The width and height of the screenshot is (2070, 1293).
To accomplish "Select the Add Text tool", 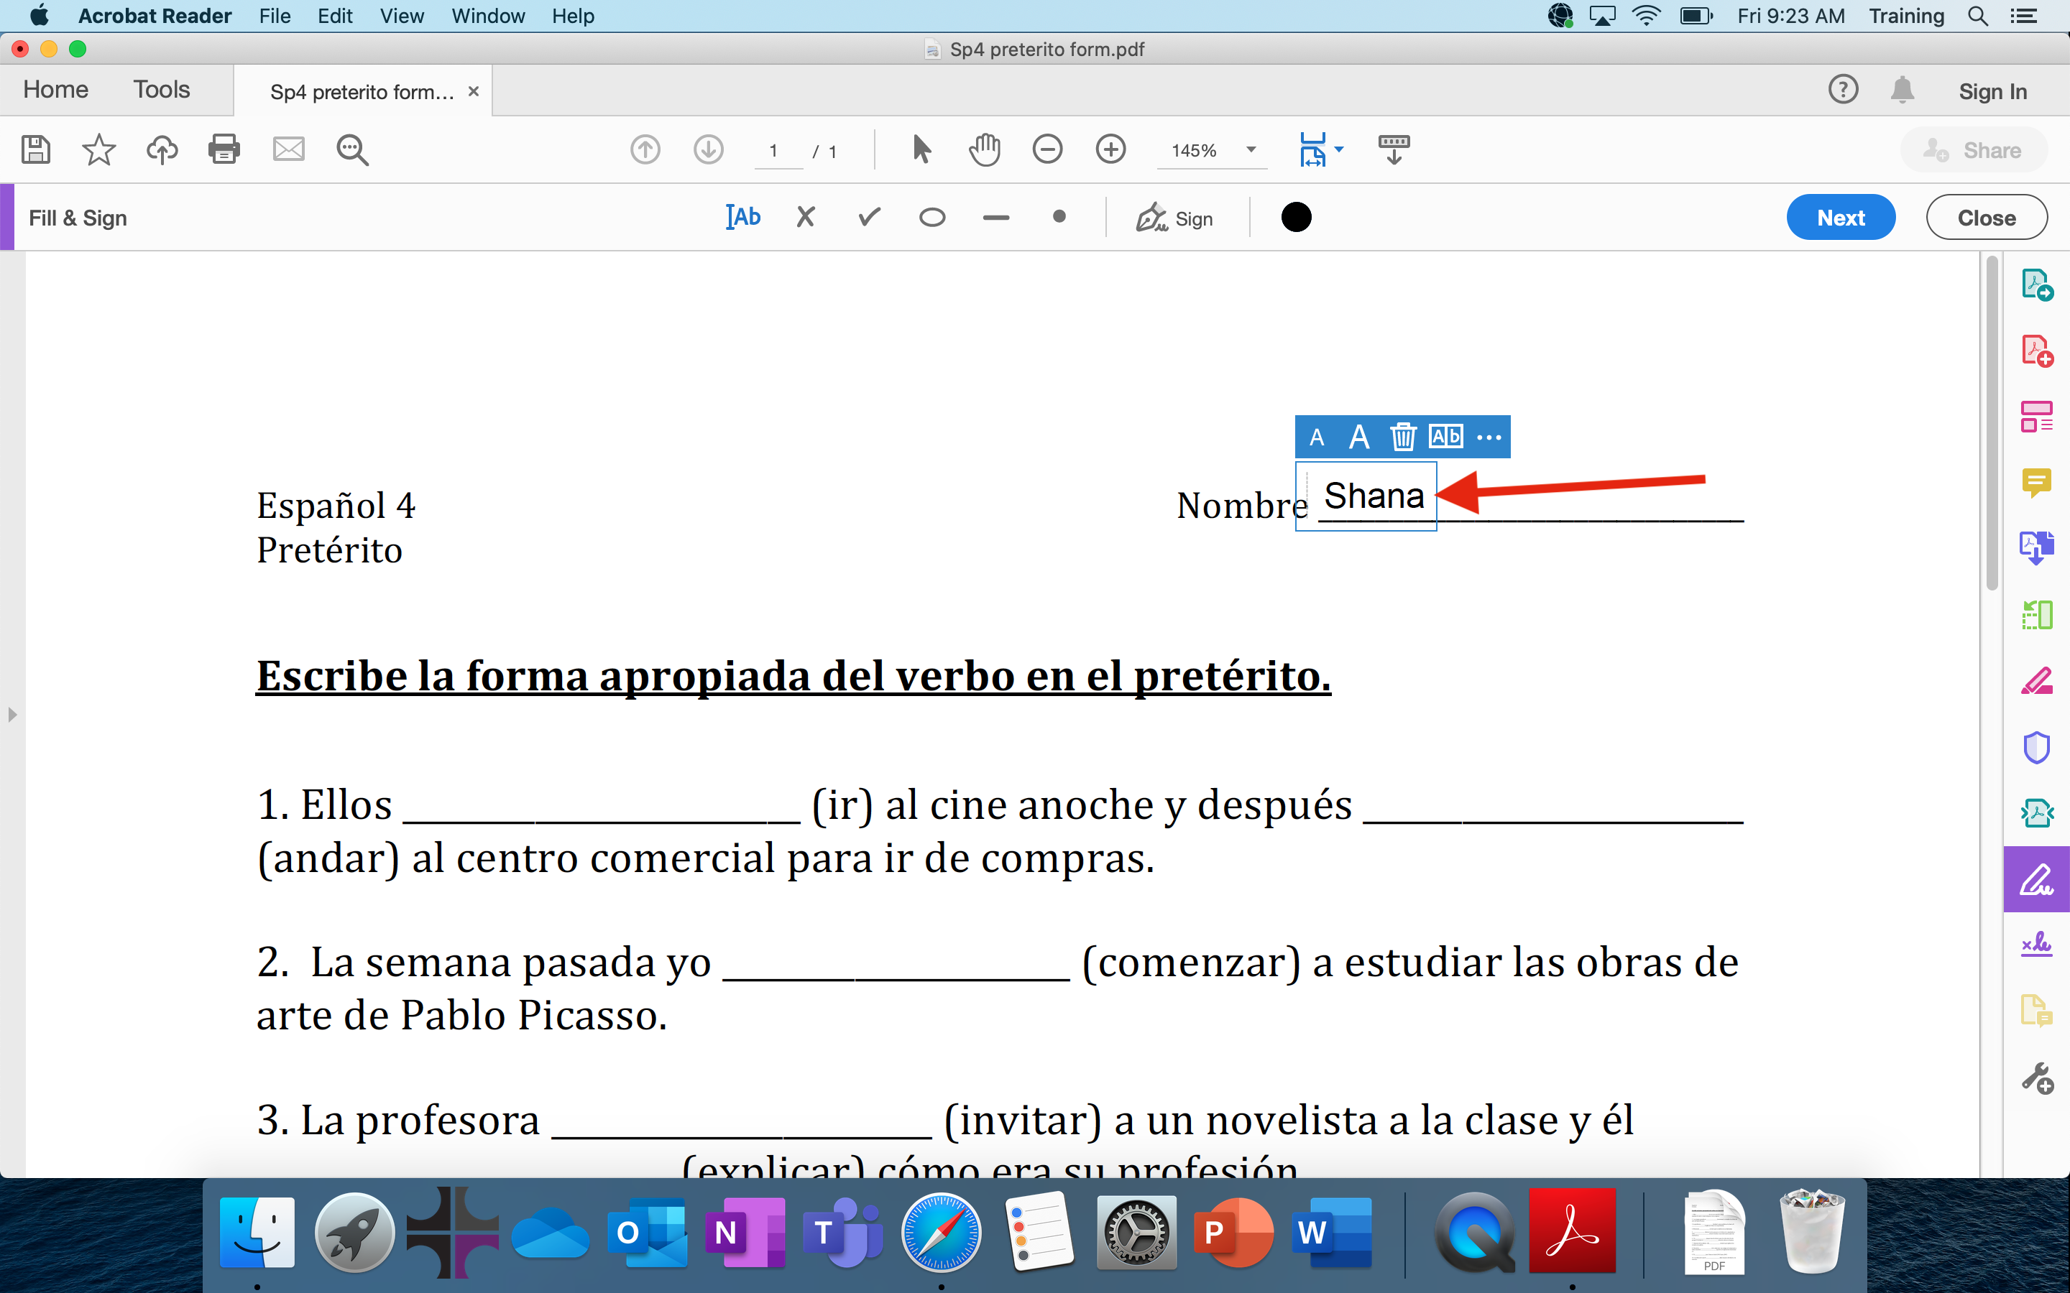I will (743, 217).
